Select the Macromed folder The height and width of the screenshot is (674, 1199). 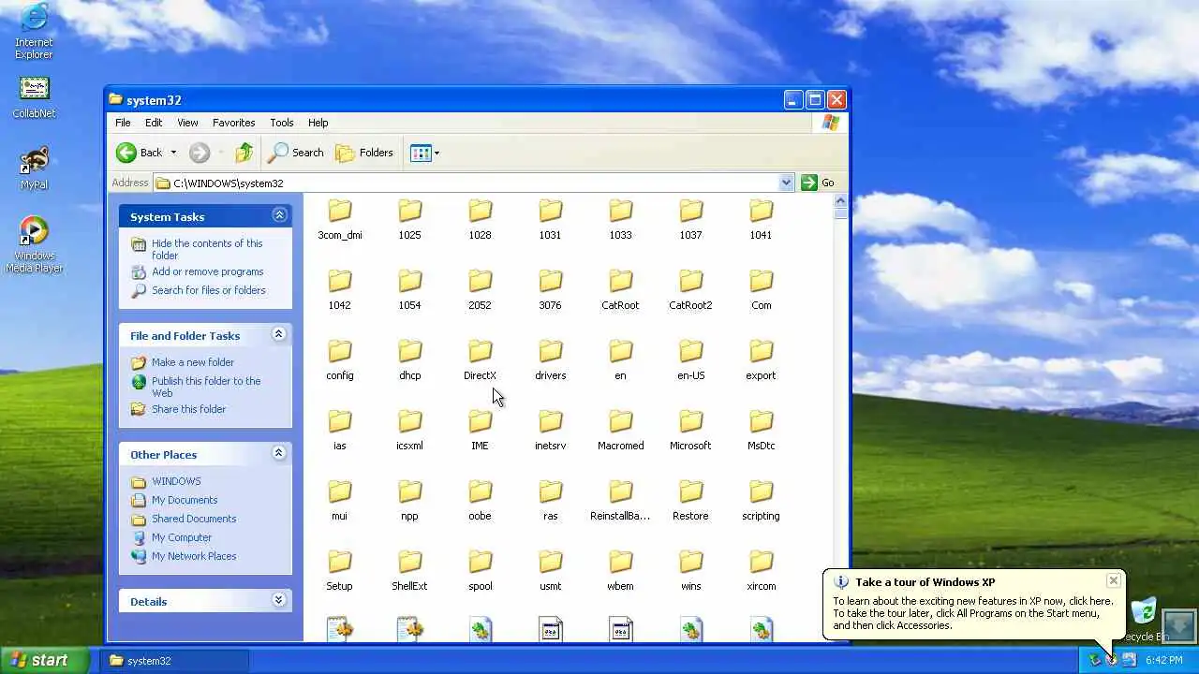(x=620, y=431)
